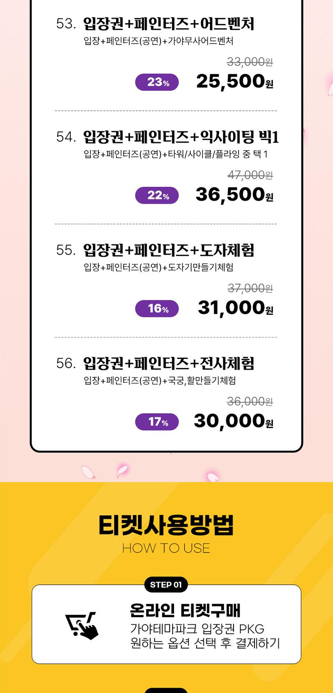Click the STEP 01 label badge
The height and width of the screenshot is (693, 333).
pos(166,585)
